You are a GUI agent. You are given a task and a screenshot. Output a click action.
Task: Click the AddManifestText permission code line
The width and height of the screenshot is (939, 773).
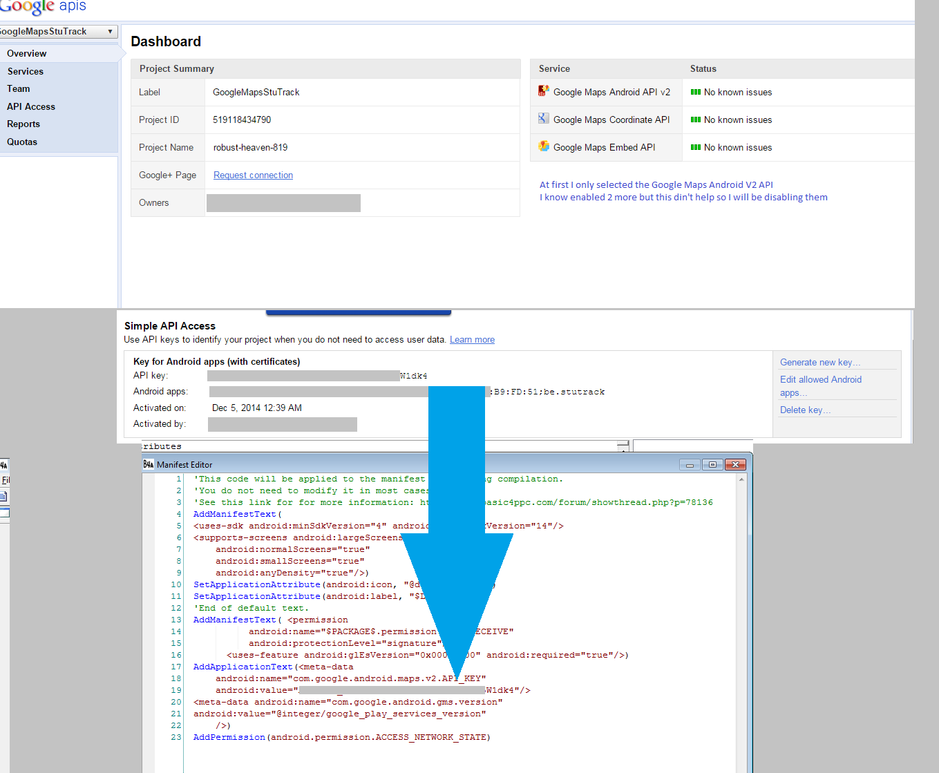(271, 620)
